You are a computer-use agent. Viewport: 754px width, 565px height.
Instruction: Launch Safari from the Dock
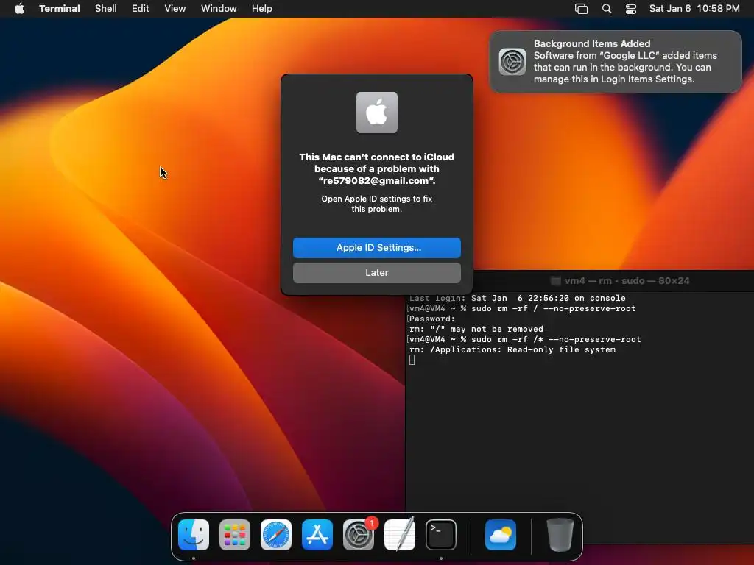[x=276, y=534]
